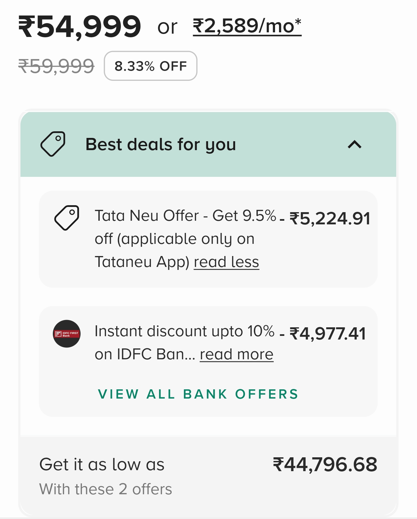Click the 8.33% OFF badge

click(x=151, y=66)
